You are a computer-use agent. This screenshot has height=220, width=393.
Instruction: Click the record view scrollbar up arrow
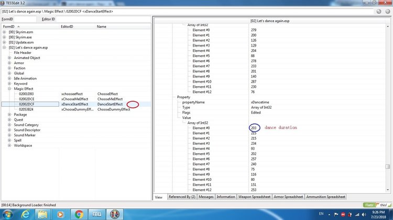388,26
